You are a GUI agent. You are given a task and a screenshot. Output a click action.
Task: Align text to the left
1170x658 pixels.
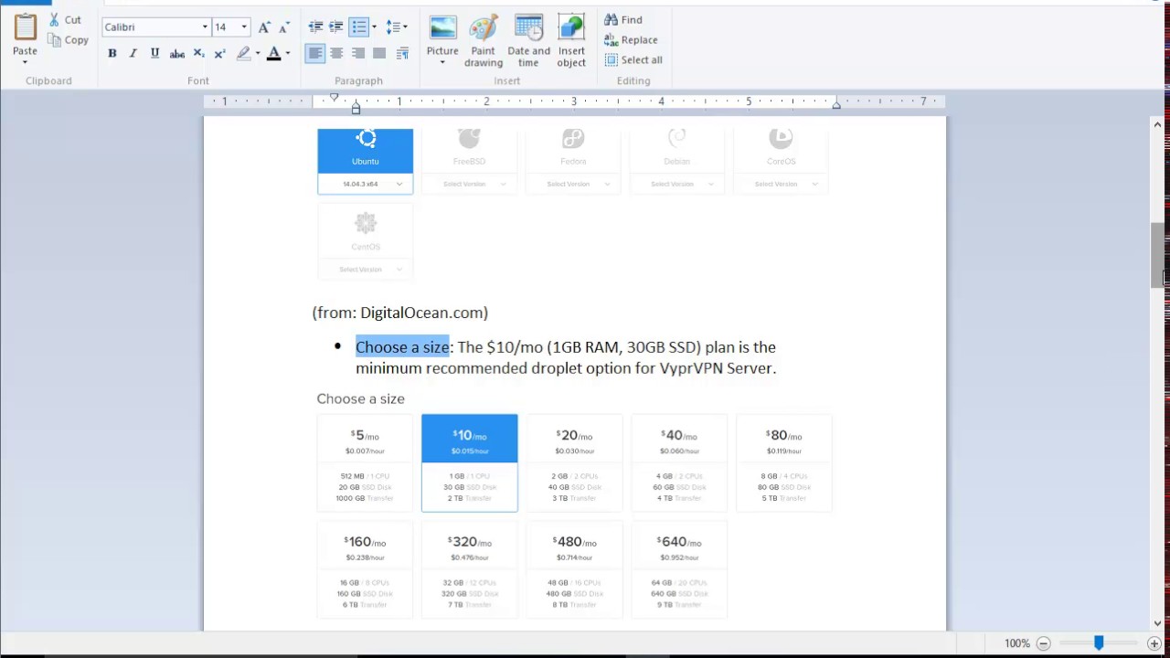(x=315, y=54)
